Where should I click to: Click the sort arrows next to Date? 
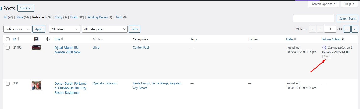295,39
